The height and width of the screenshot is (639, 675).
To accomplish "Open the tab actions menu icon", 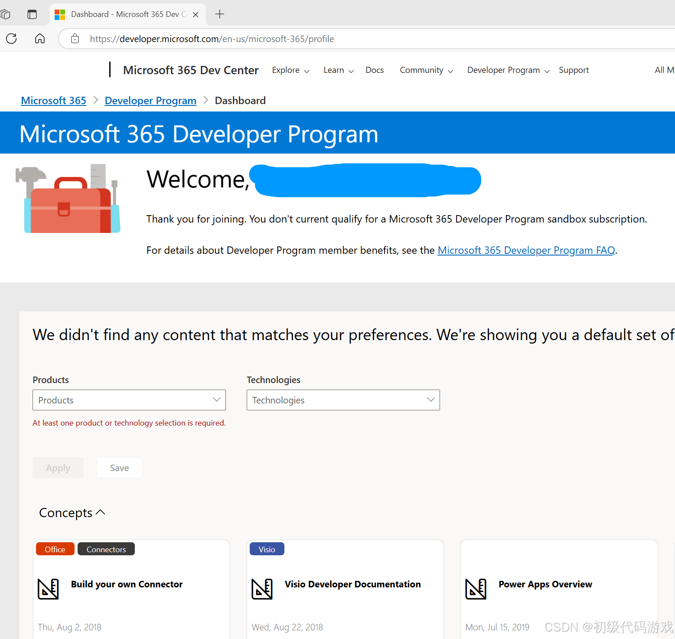I will [32, 14].
